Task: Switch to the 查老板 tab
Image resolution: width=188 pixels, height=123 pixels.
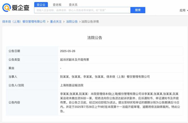Action: [x=57, y=5]
